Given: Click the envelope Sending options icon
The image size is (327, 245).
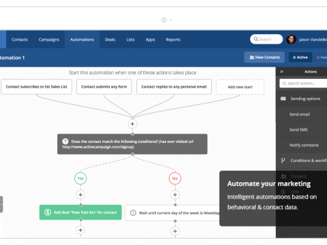Looking at the screenshot, I should coord(283,99).
